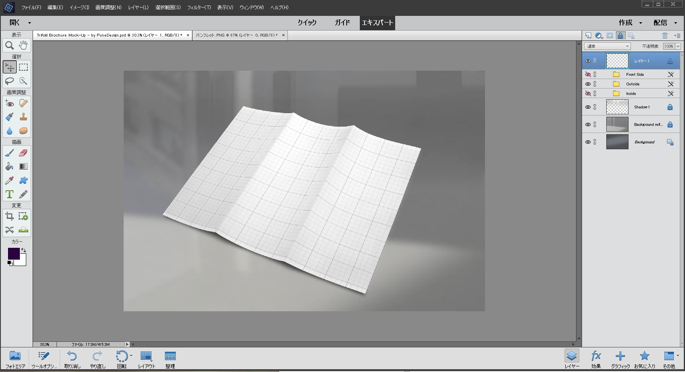Select the Zoom tool
This screenshot has height=372, width=685.
[10, 45]
